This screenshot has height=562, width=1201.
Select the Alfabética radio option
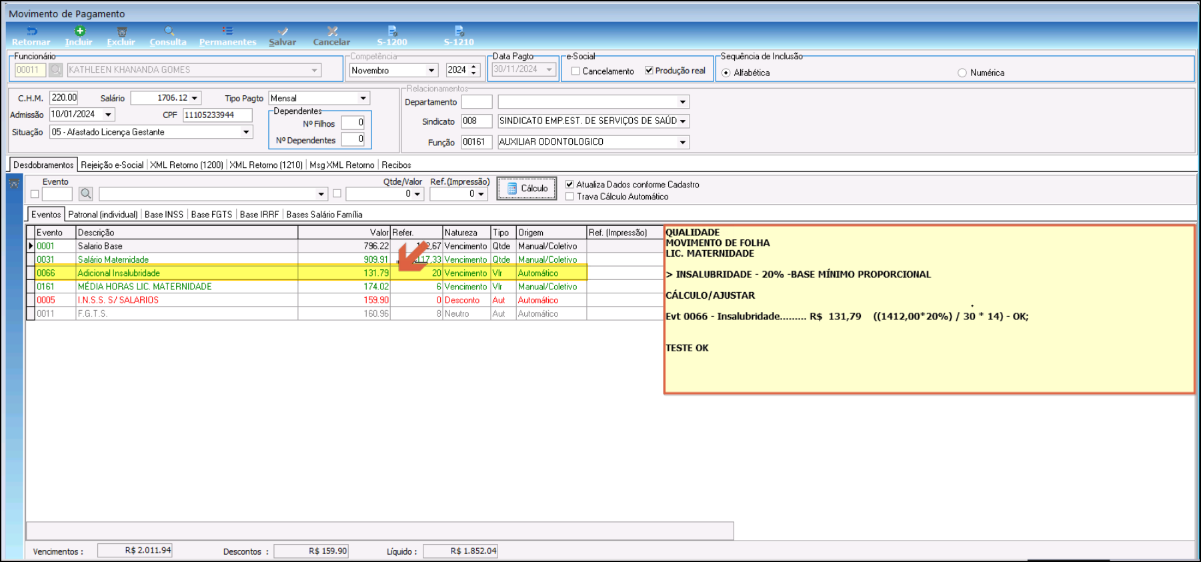click(726, 73)
